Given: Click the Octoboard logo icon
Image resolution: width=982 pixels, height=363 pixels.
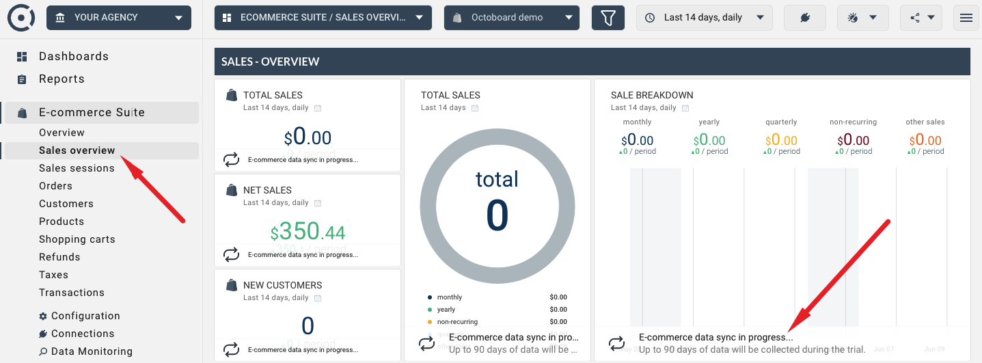Looking at the screenshot, I should click(x=21, y=17).
